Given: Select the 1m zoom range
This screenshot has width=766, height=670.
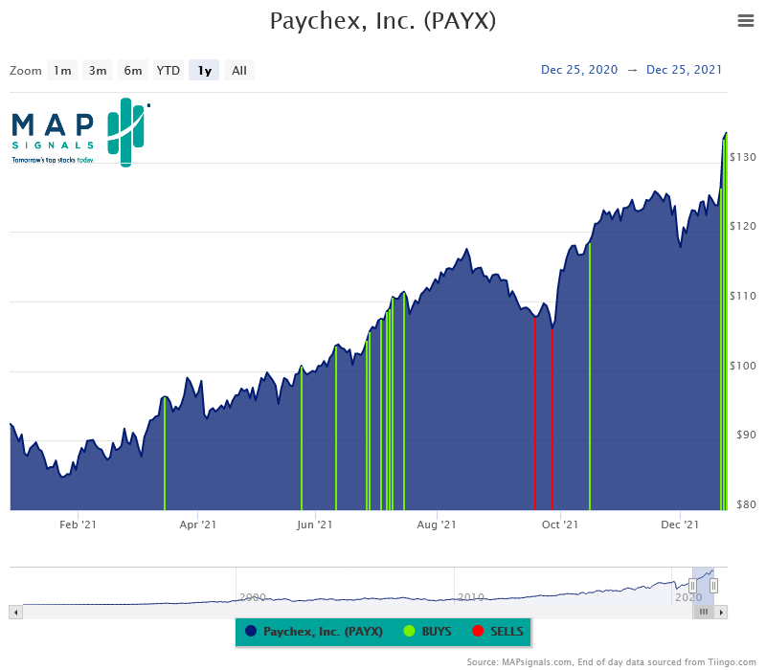Looking at the screenshot, I should (62, 70).
